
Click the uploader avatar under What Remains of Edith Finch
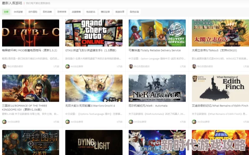[194, 122]
